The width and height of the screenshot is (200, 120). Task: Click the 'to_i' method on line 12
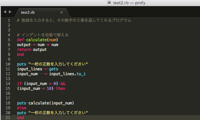click(x=81, y=74)
